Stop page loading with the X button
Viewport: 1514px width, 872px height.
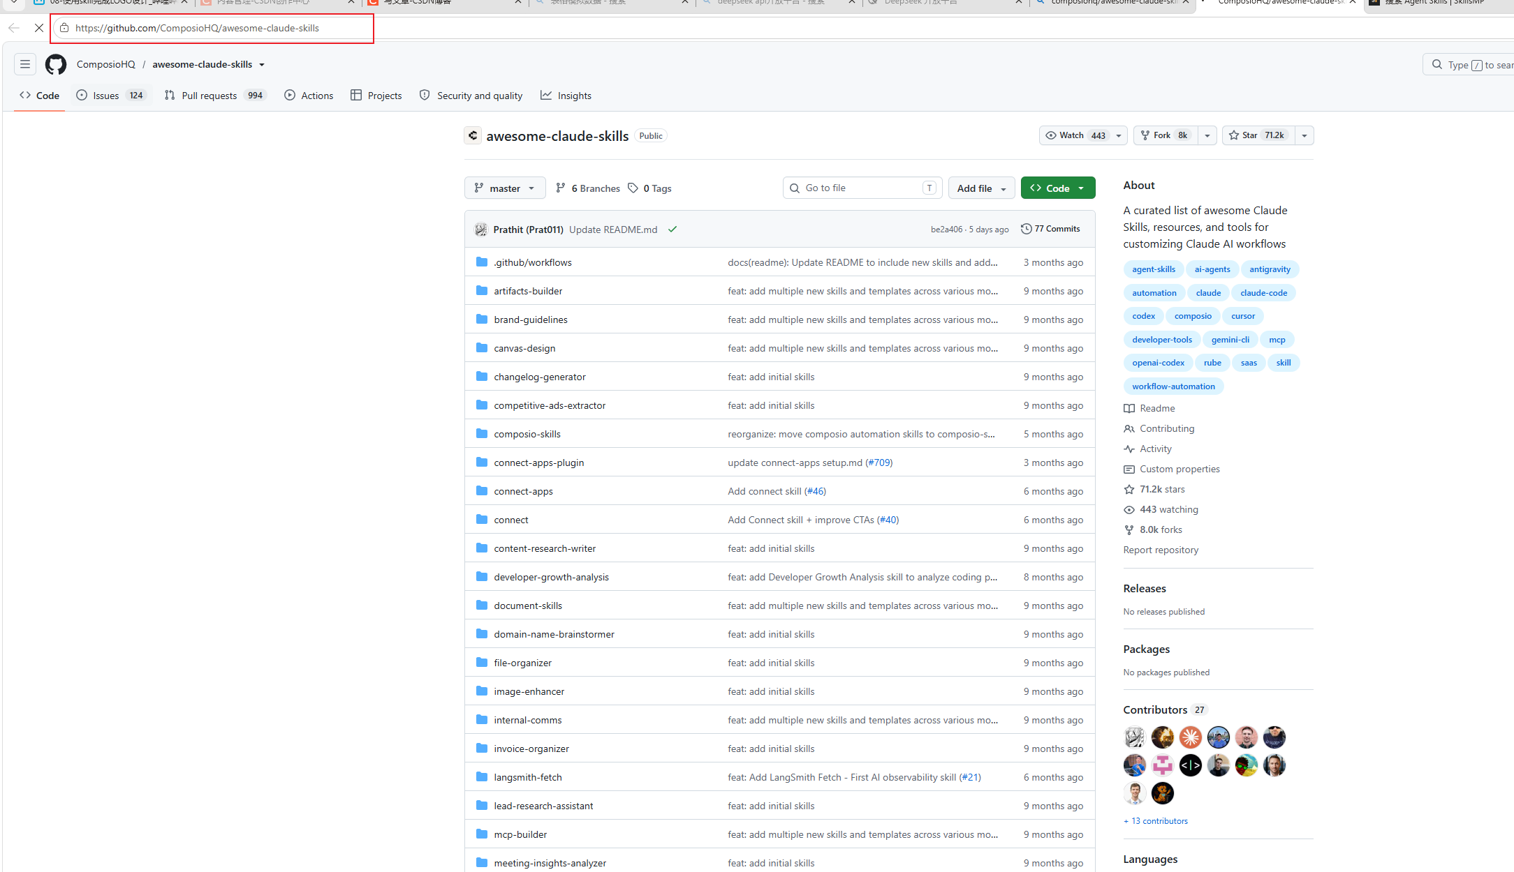pos(39,28)
